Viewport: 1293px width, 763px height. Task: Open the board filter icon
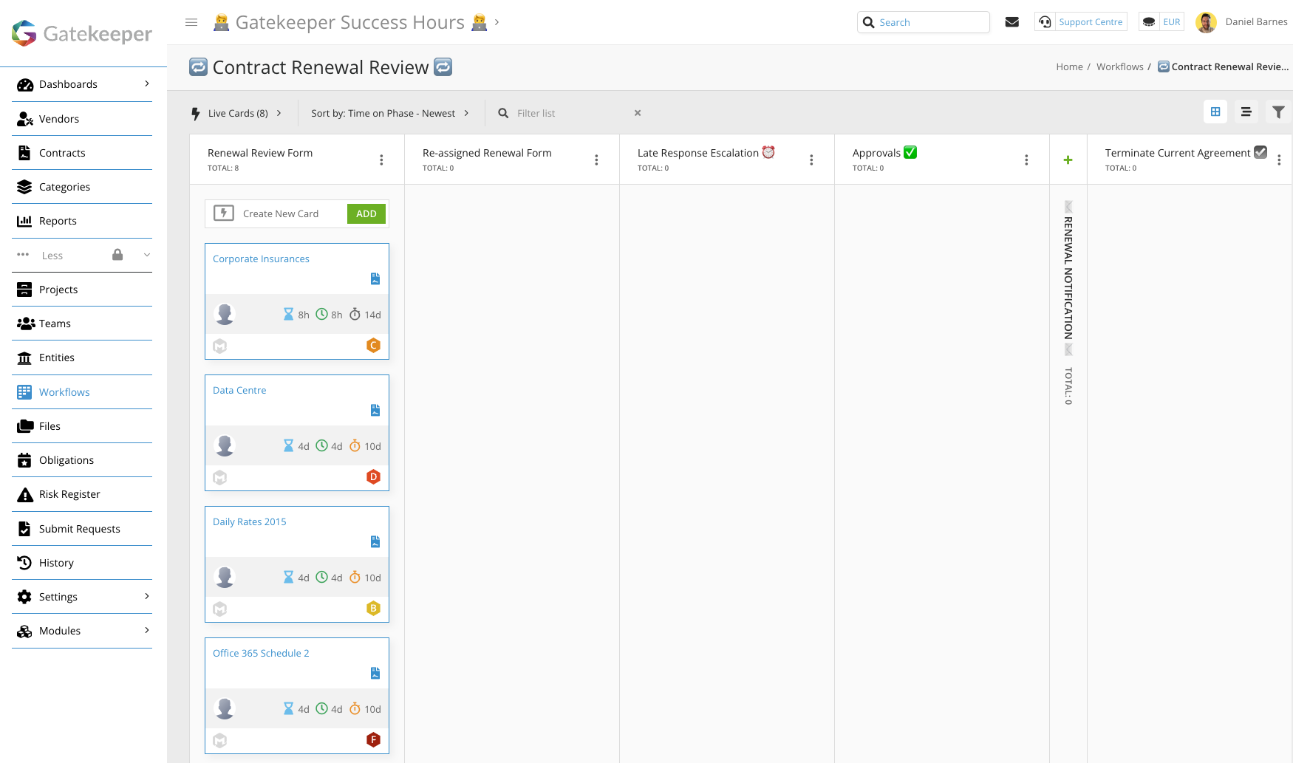pos(1279,112)
